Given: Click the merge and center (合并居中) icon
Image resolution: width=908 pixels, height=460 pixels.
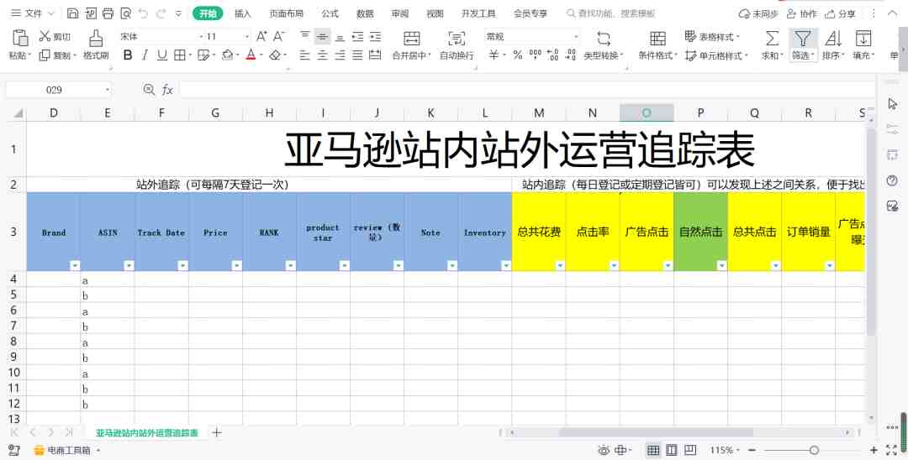Looking at the screenshot, I should coord(412,38).
